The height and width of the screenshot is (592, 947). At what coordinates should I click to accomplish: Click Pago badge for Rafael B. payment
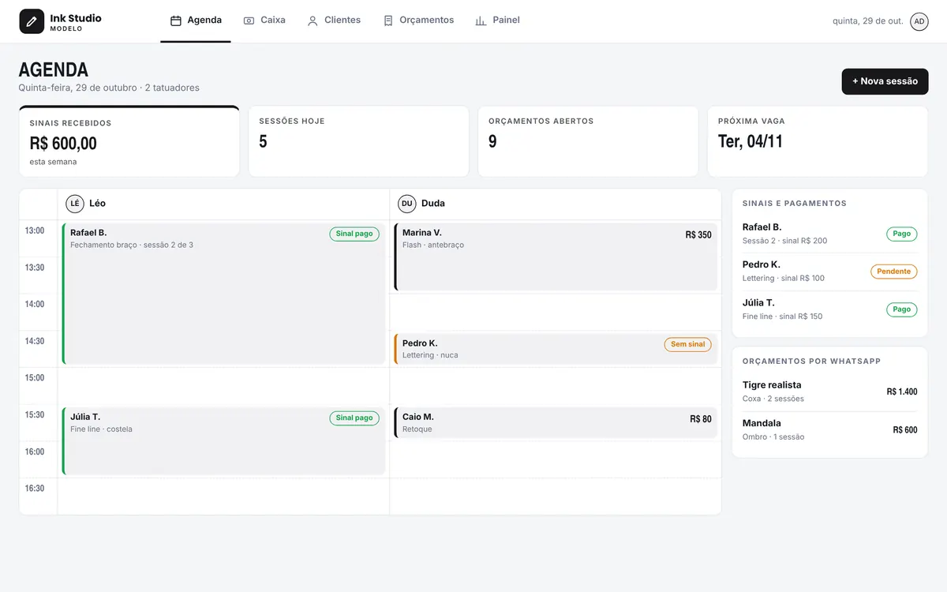(x=902, y=234)
